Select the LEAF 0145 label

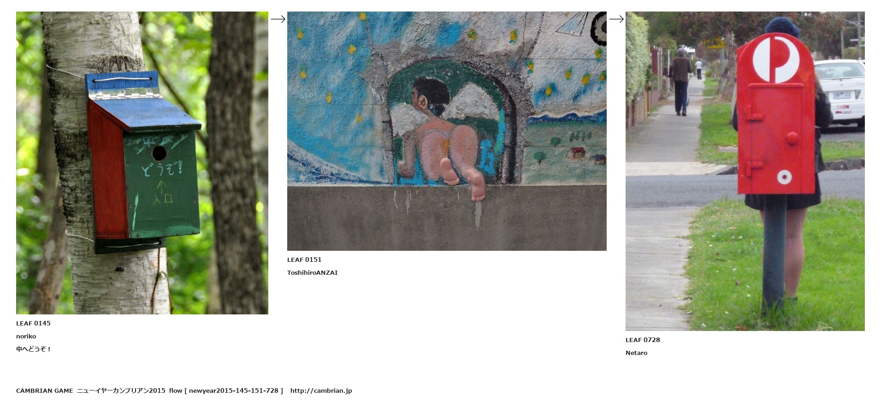point(33,323)
